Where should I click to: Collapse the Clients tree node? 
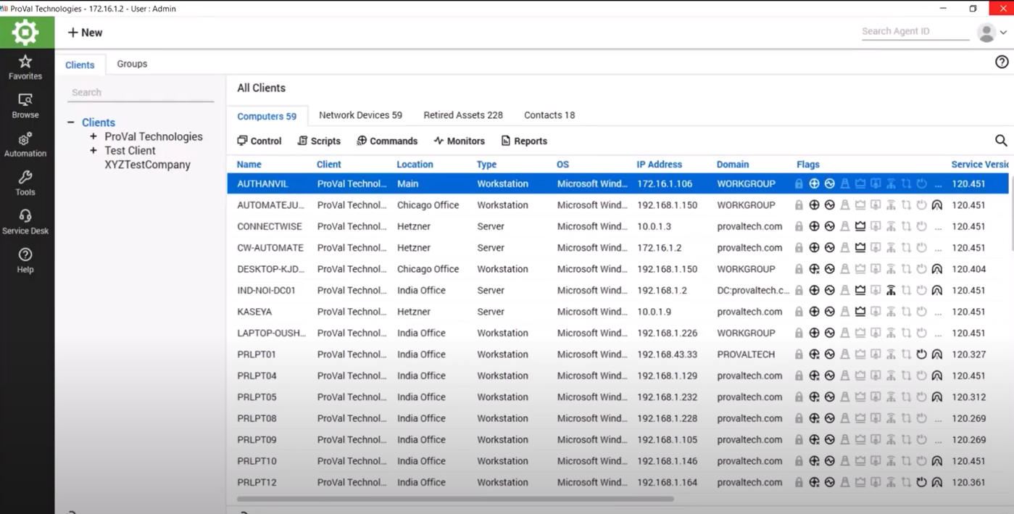click(x=71, y=123)
